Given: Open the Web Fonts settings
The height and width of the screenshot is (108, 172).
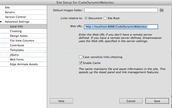Looking at the screenshot, I should 23,59.
